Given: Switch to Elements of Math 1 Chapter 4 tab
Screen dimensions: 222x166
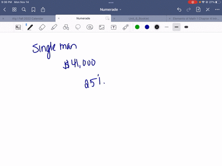Looking at the screenshot, I should point(196,18).
